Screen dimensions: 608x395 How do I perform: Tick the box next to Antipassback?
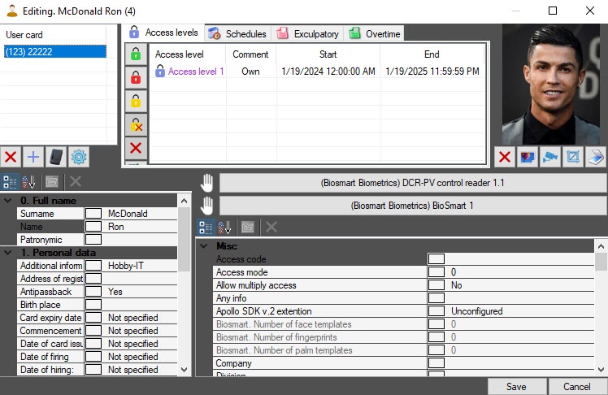tap(93, 292)
